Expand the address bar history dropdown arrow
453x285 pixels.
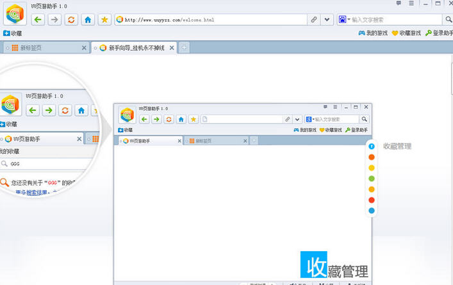327,20
